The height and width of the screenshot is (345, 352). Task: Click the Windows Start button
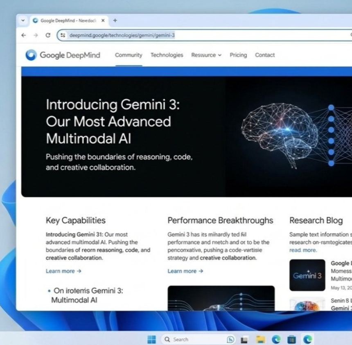coord(151,339)
